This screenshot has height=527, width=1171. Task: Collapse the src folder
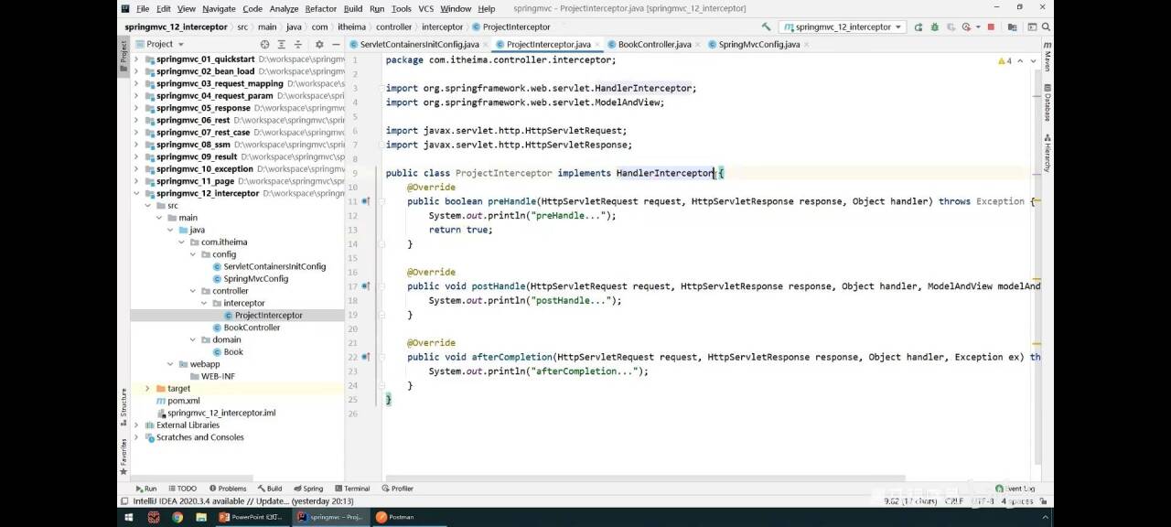pos(148,206)
